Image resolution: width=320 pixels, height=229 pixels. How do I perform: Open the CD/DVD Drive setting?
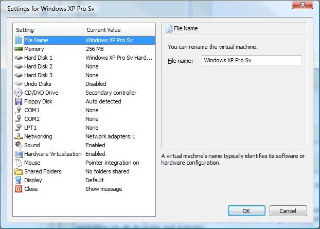(84, 93)
